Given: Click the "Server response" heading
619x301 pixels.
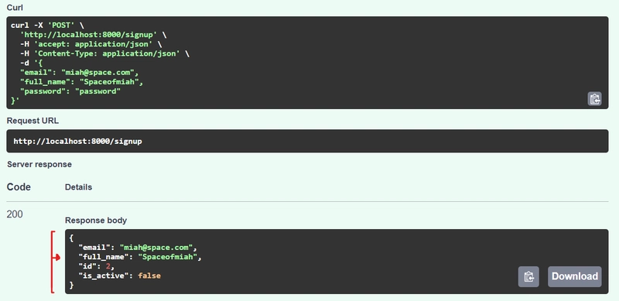Looking at the screenshot, I should [x=39, y=164].
